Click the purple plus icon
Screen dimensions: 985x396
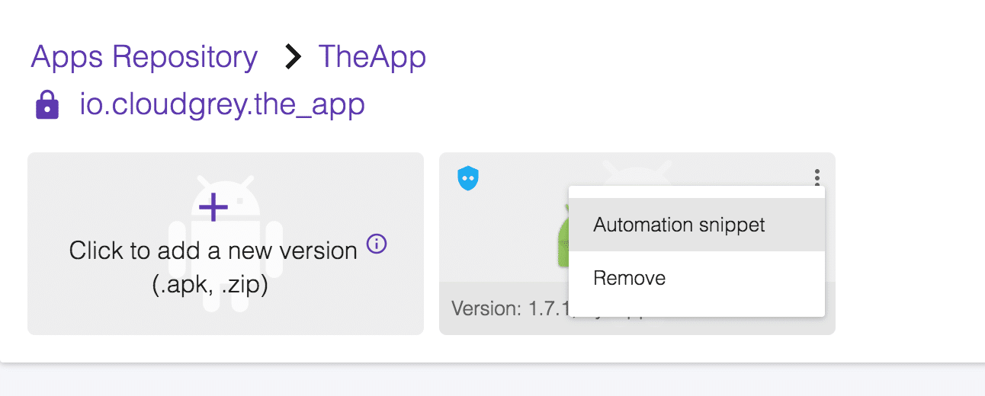point(213,206)
